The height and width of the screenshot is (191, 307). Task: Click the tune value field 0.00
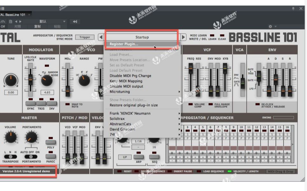point(11,92)
